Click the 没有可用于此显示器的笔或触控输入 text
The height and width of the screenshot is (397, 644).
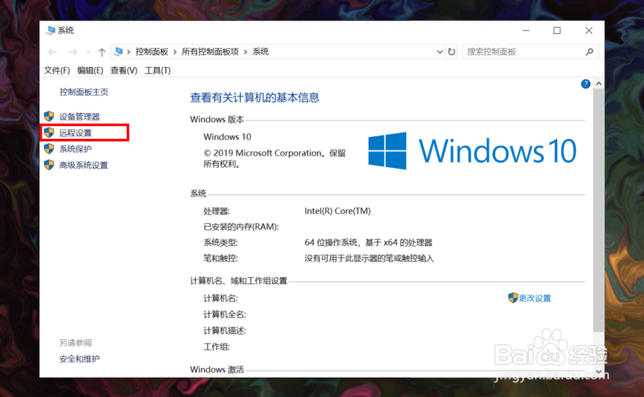click(369, 259)
